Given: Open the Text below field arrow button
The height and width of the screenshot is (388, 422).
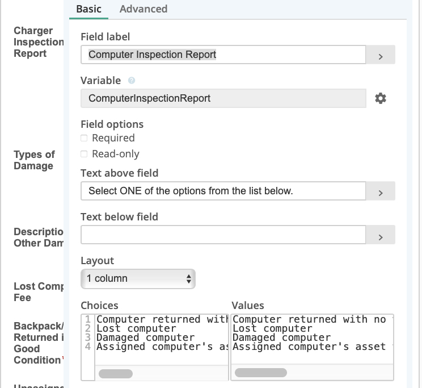Looking at the screenshot, I should (381, 235).
